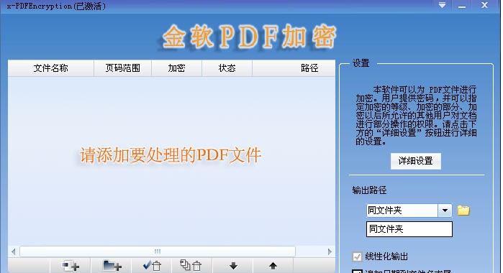The width and height of the screenshot is (503, 273).
Task: Click the add folder icon
Action: [112, 266]
